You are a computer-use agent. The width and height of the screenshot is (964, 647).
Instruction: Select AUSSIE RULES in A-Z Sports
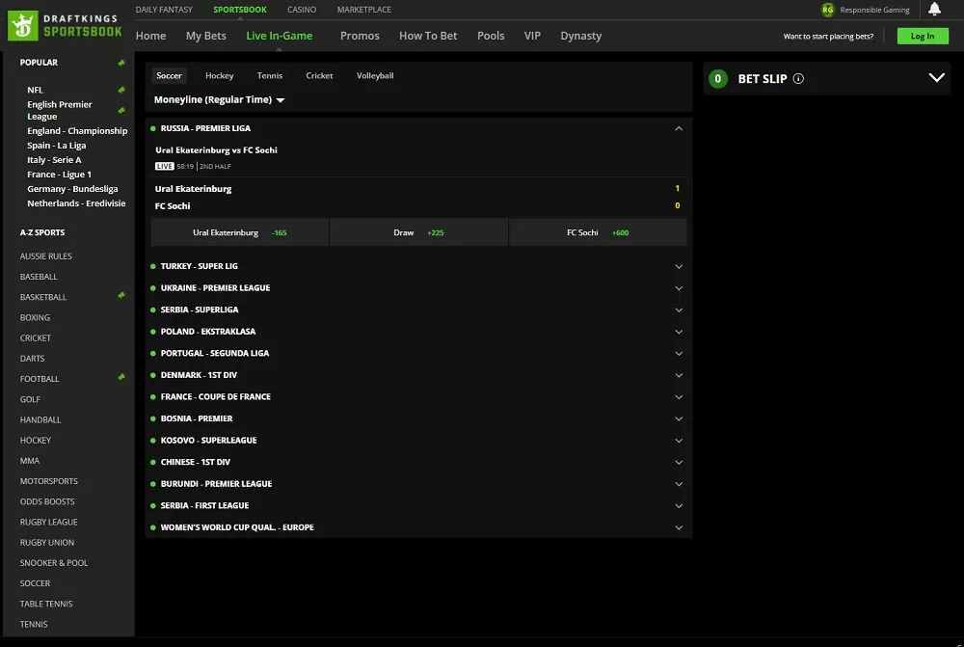pyautogui.click(x=46, y=256)
